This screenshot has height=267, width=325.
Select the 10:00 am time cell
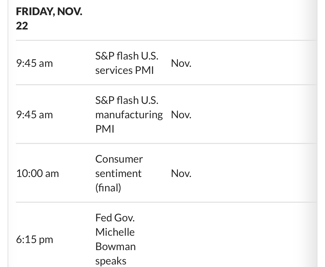[x=38, y=173]
